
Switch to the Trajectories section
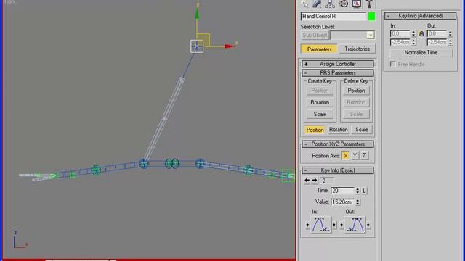click(x=357, y=49)
